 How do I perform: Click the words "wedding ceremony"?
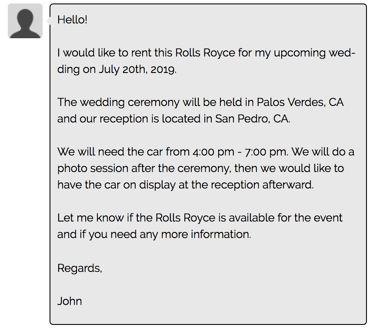(x=130, y=103)
